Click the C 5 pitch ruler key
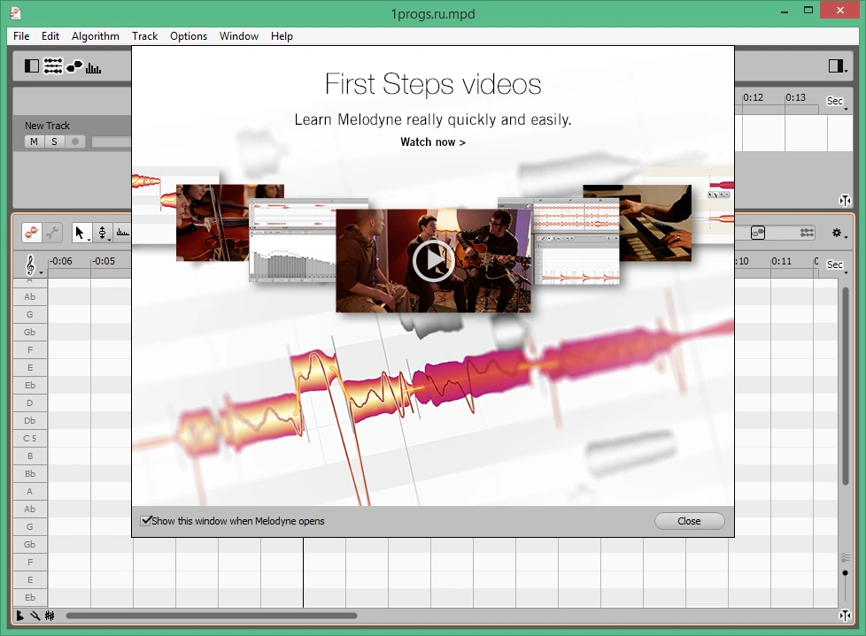 click(30, 438)
